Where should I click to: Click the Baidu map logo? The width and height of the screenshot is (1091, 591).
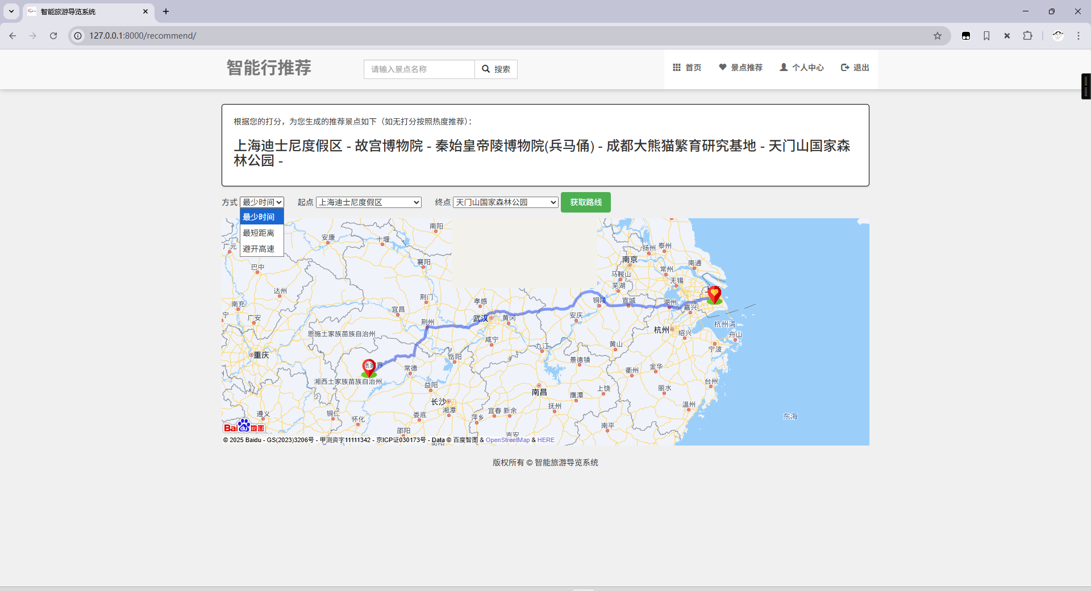[244, 426]
